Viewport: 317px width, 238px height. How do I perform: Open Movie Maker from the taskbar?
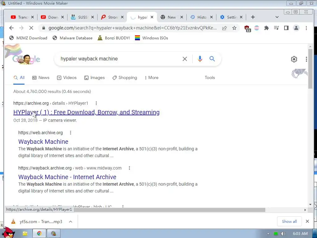(x=53, y=234)
